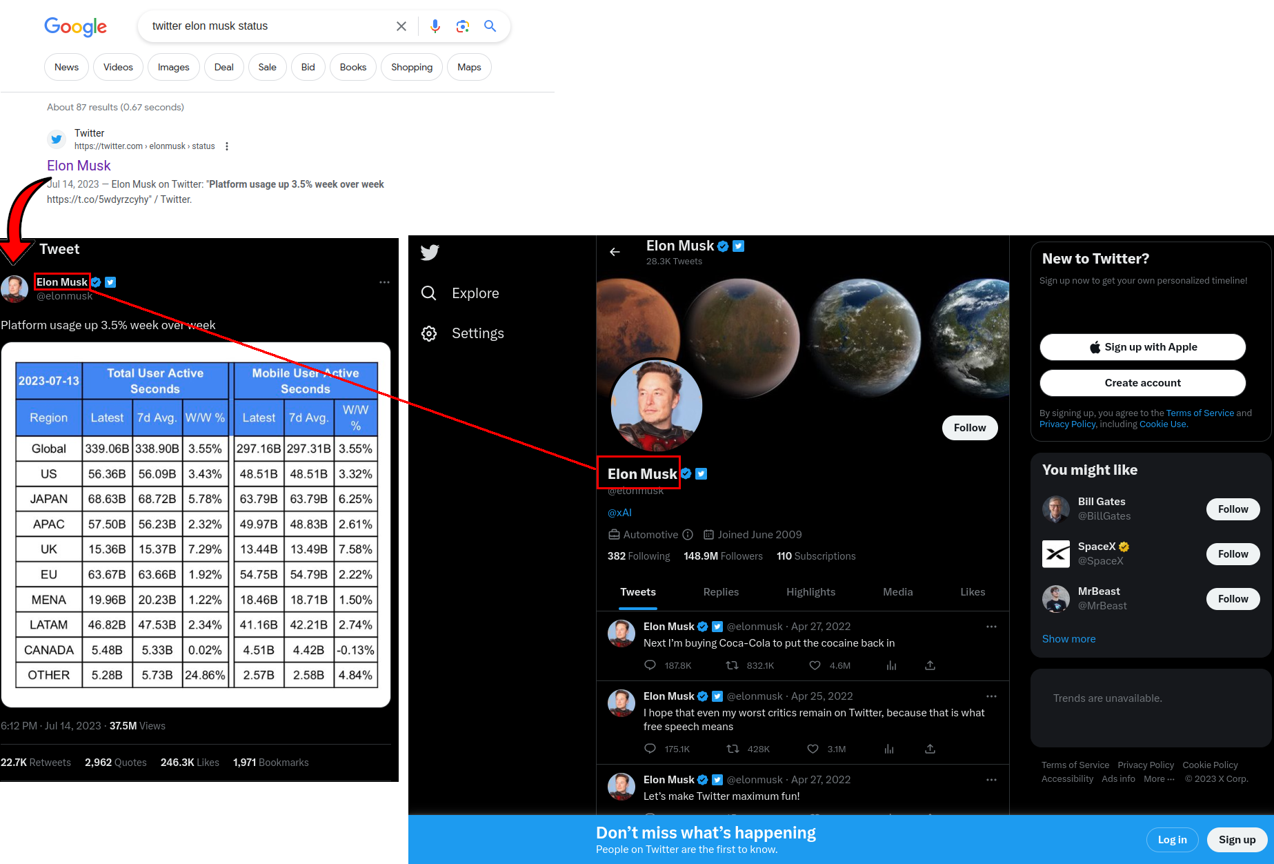
Task: Click Sign up with Apple
Action: click(x=1143, y=347)
